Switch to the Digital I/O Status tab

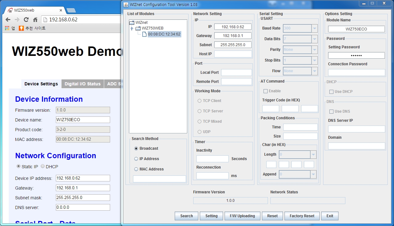pos(83,84)
